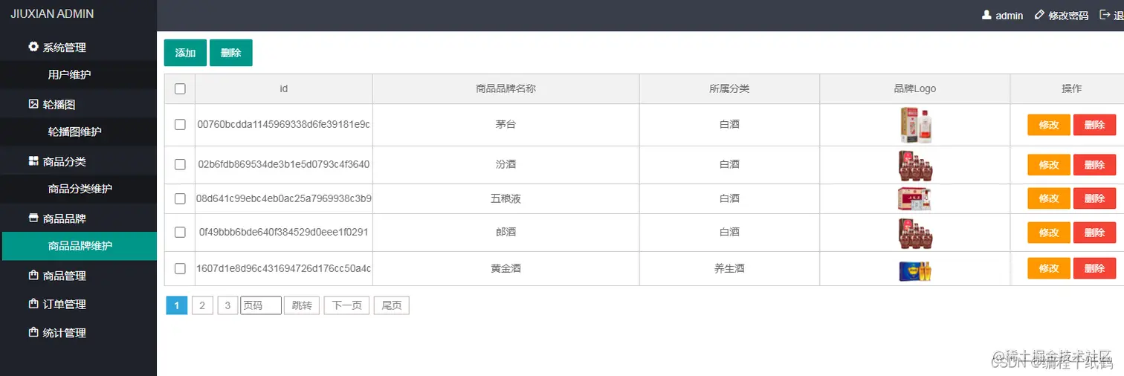This screenshot has height=376, width=1124.
Task: Click the 跳转 button
Action: click(x=302, y=305)
